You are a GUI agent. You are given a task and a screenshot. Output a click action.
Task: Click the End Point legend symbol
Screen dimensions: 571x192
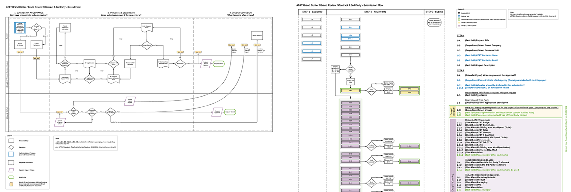pyautogui.click(x=11, y=177)
